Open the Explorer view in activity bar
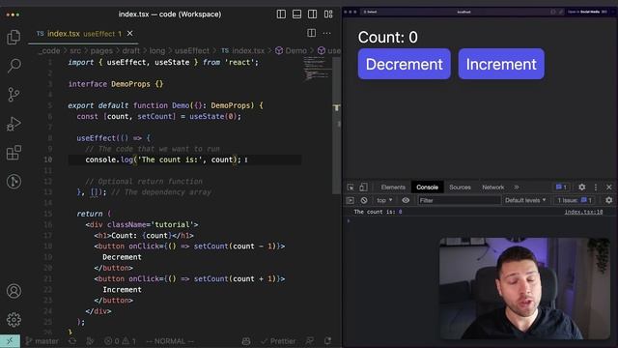The height and width of the screenshot is (348, 618). pos(14,37)
